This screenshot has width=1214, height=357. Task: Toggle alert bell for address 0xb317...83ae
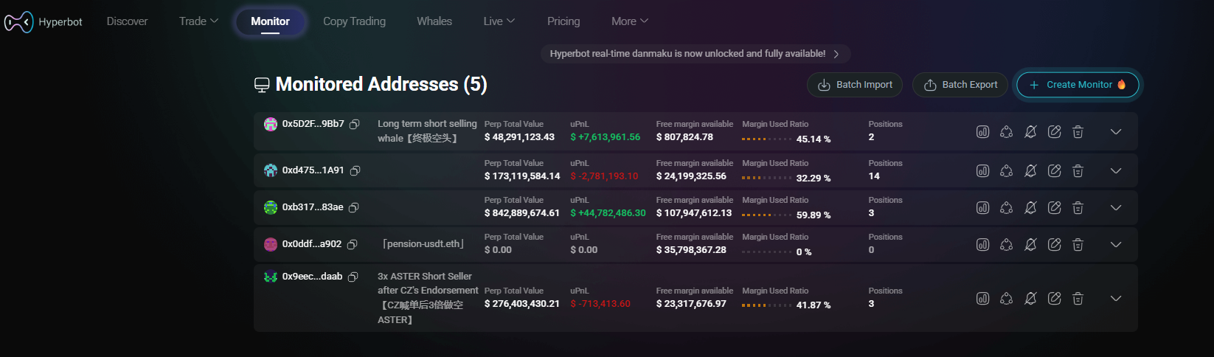click(x=1030, y=208)
